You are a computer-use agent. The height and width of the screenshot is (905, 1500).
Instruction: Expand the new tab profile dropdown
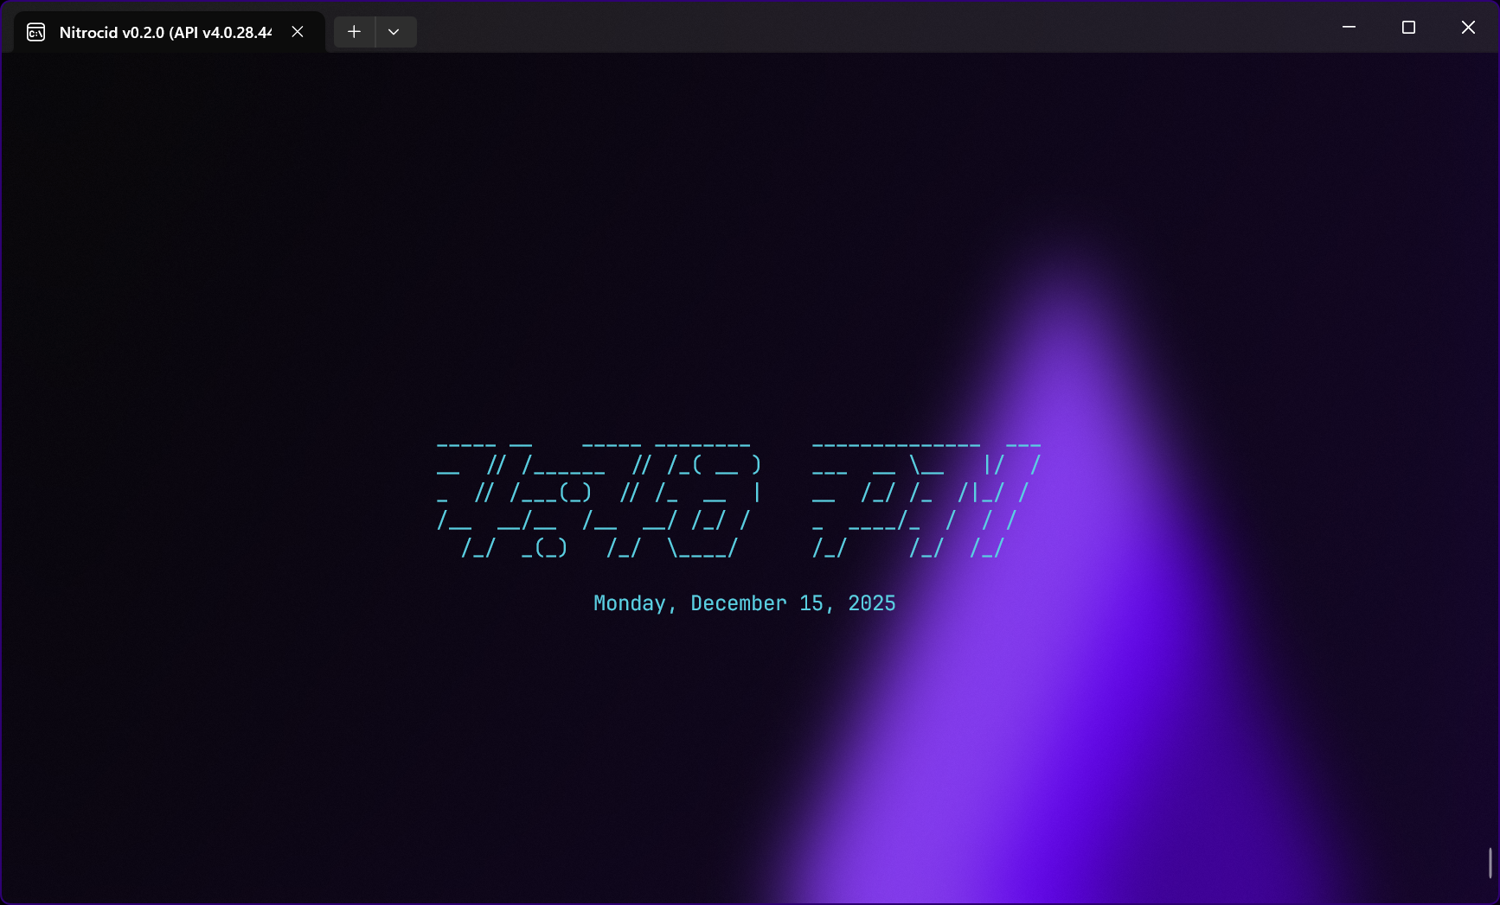(394, 32)
